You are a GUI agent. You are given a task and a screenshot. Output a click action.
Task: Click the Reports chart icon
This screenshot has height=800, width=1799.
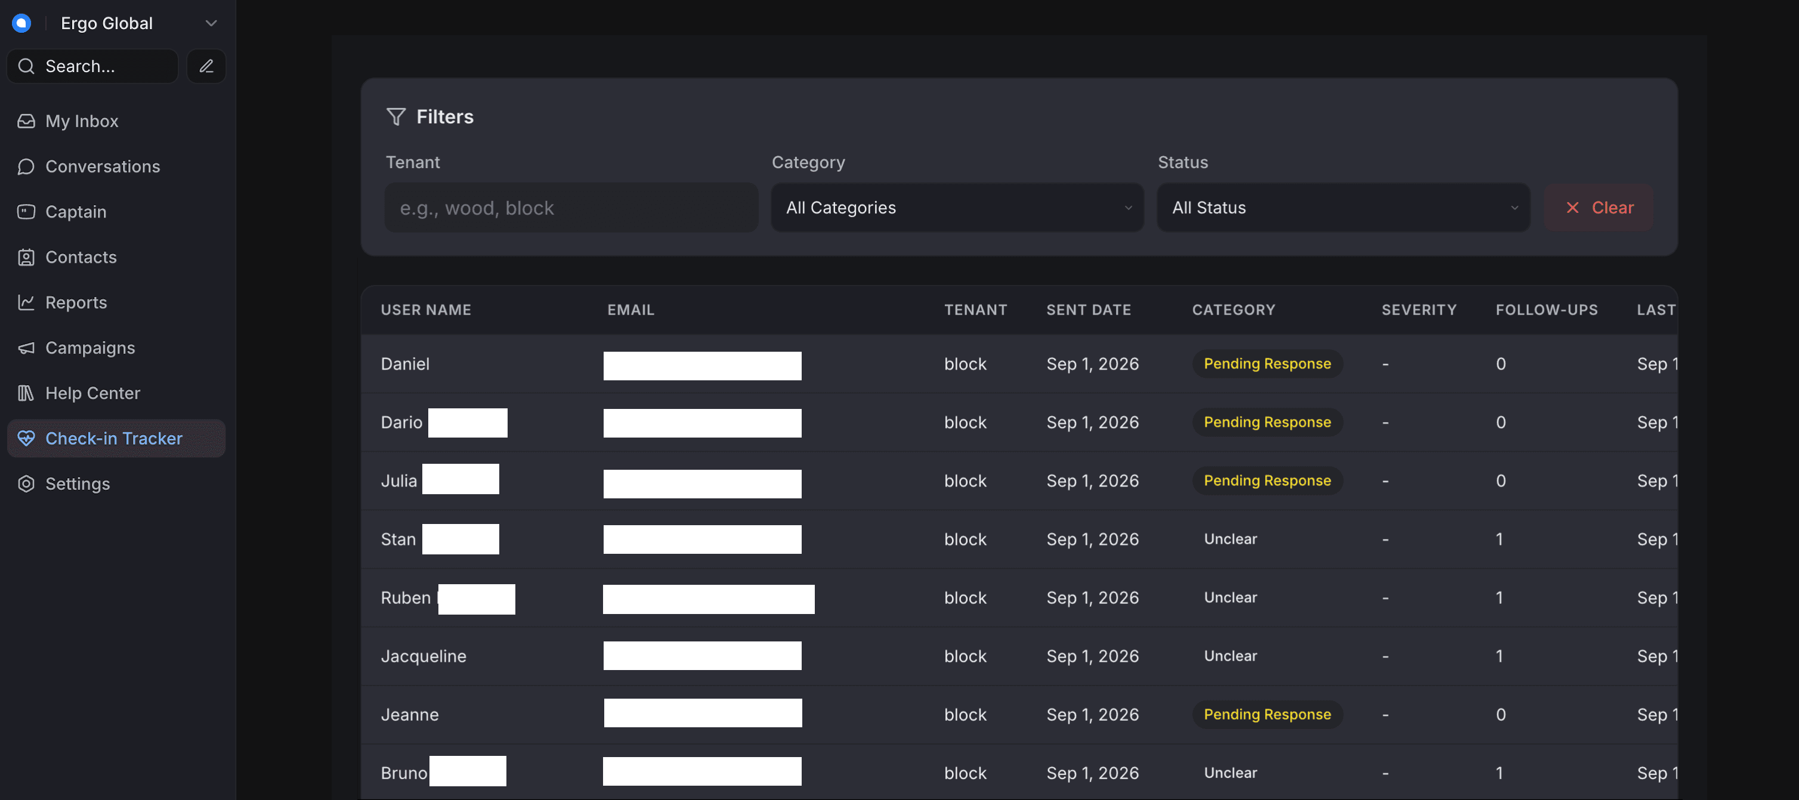coord(26,302)
